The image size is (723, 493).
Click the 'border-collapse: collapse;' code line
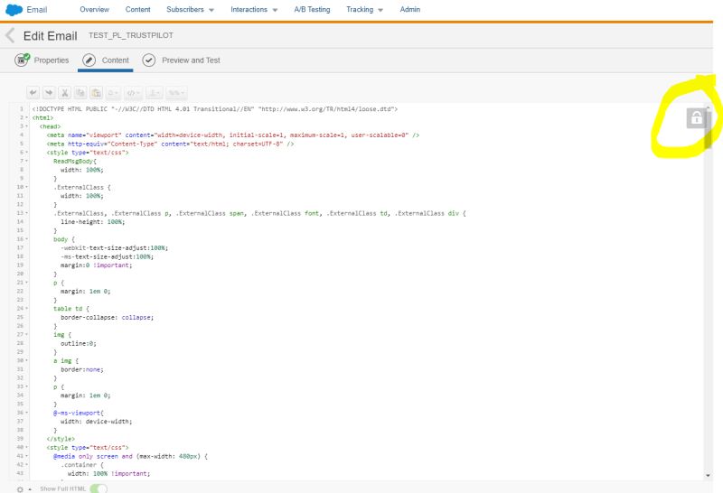107,318
